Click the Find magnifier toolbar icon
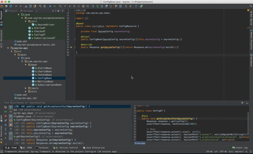 click(x=40, y=6)
